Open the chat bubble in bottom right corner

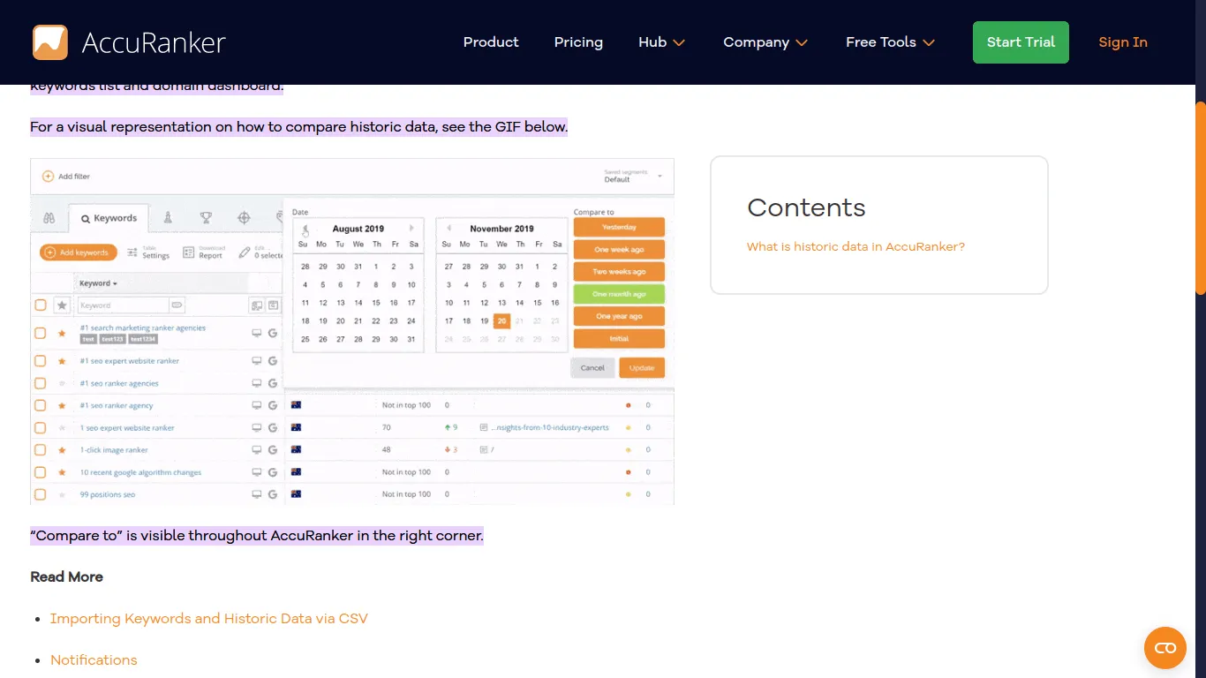pyautogui.click(x=1165, y=647)
